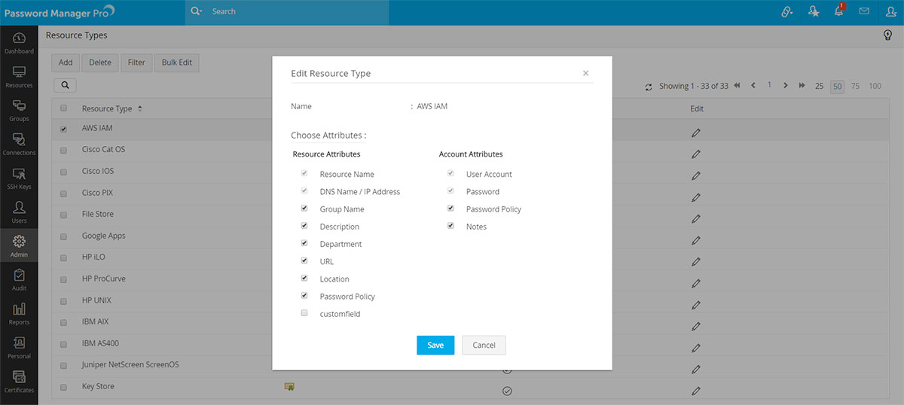The height and width of the screenshot is (405, 904).
Task: Open Reports in the sidebar
Action: coord(19,314)
